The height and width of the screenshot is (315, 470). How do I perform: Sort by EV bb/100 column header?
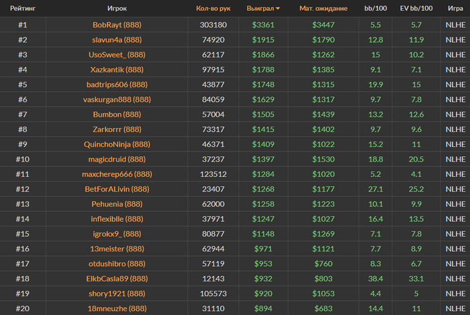[416, 8]
